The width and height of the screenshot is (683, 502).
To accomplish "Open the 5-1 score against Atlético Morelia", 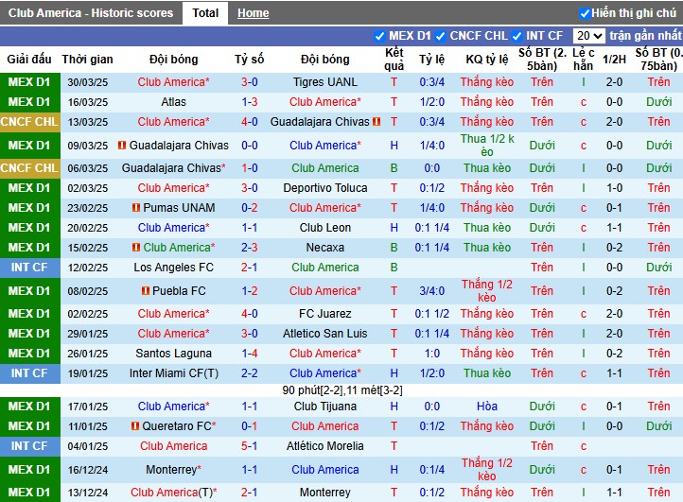I will click(x=249, y=446).
